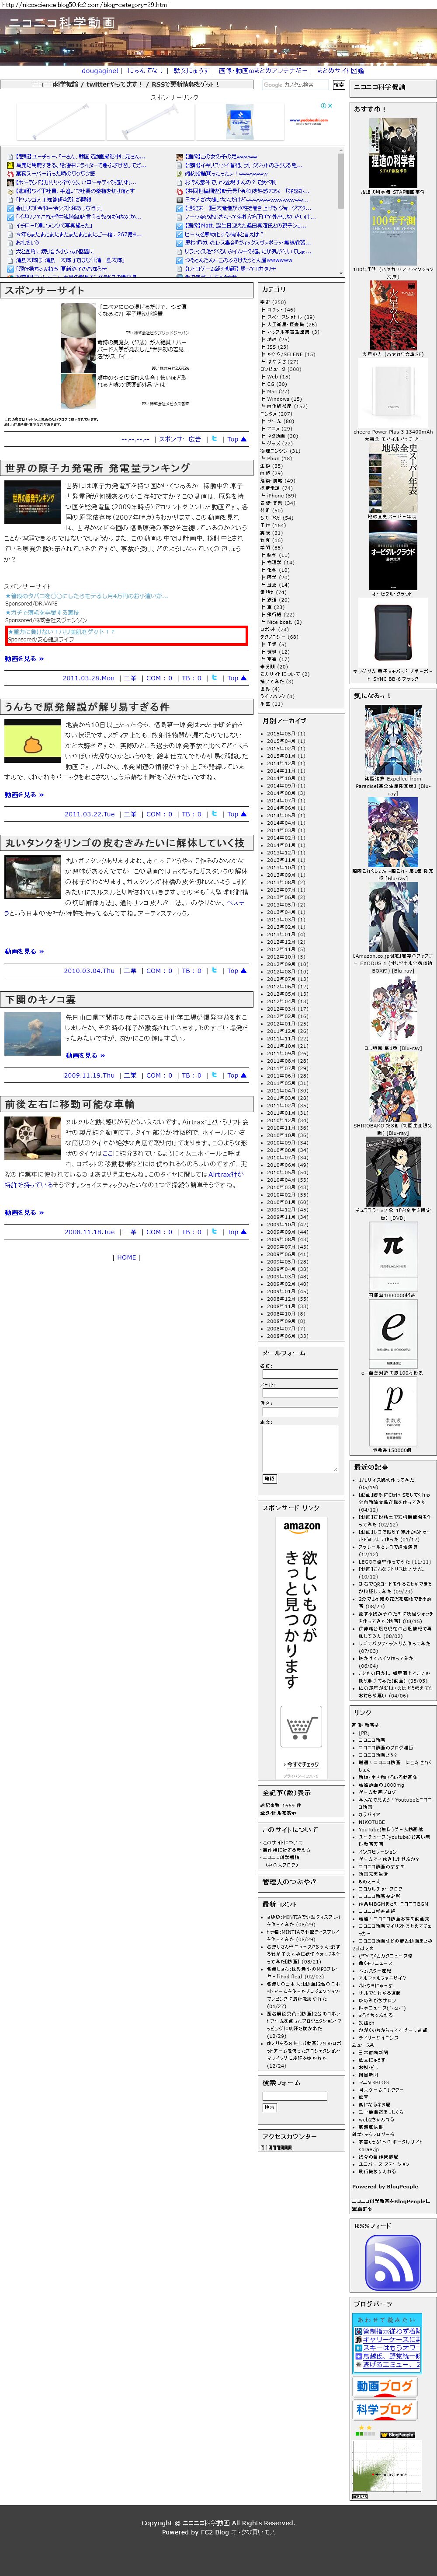Open the 素数表 p book cover

[393, 1412]
